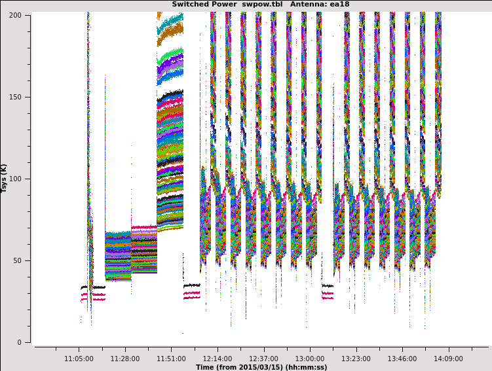
Task: Click the plot title 'Switched Power swpow.tbl Antenna: ea18'
Action: click(x=260, y=5)
